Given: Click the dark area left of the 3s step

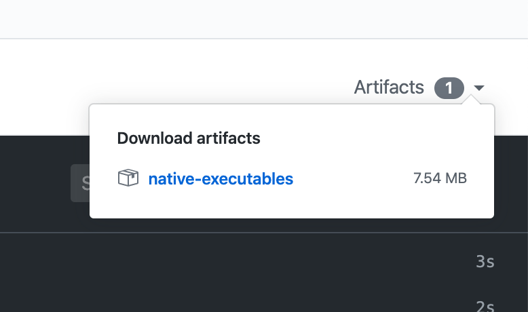Looking at the screenshot, I should tap(204, 262).
